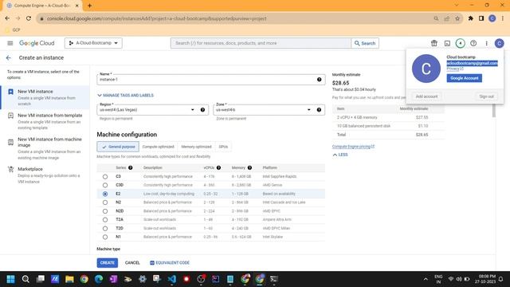The width and height of the screenshot is (510, 287).
Task: Select the C3 series radio button
Action: (105, 176)
